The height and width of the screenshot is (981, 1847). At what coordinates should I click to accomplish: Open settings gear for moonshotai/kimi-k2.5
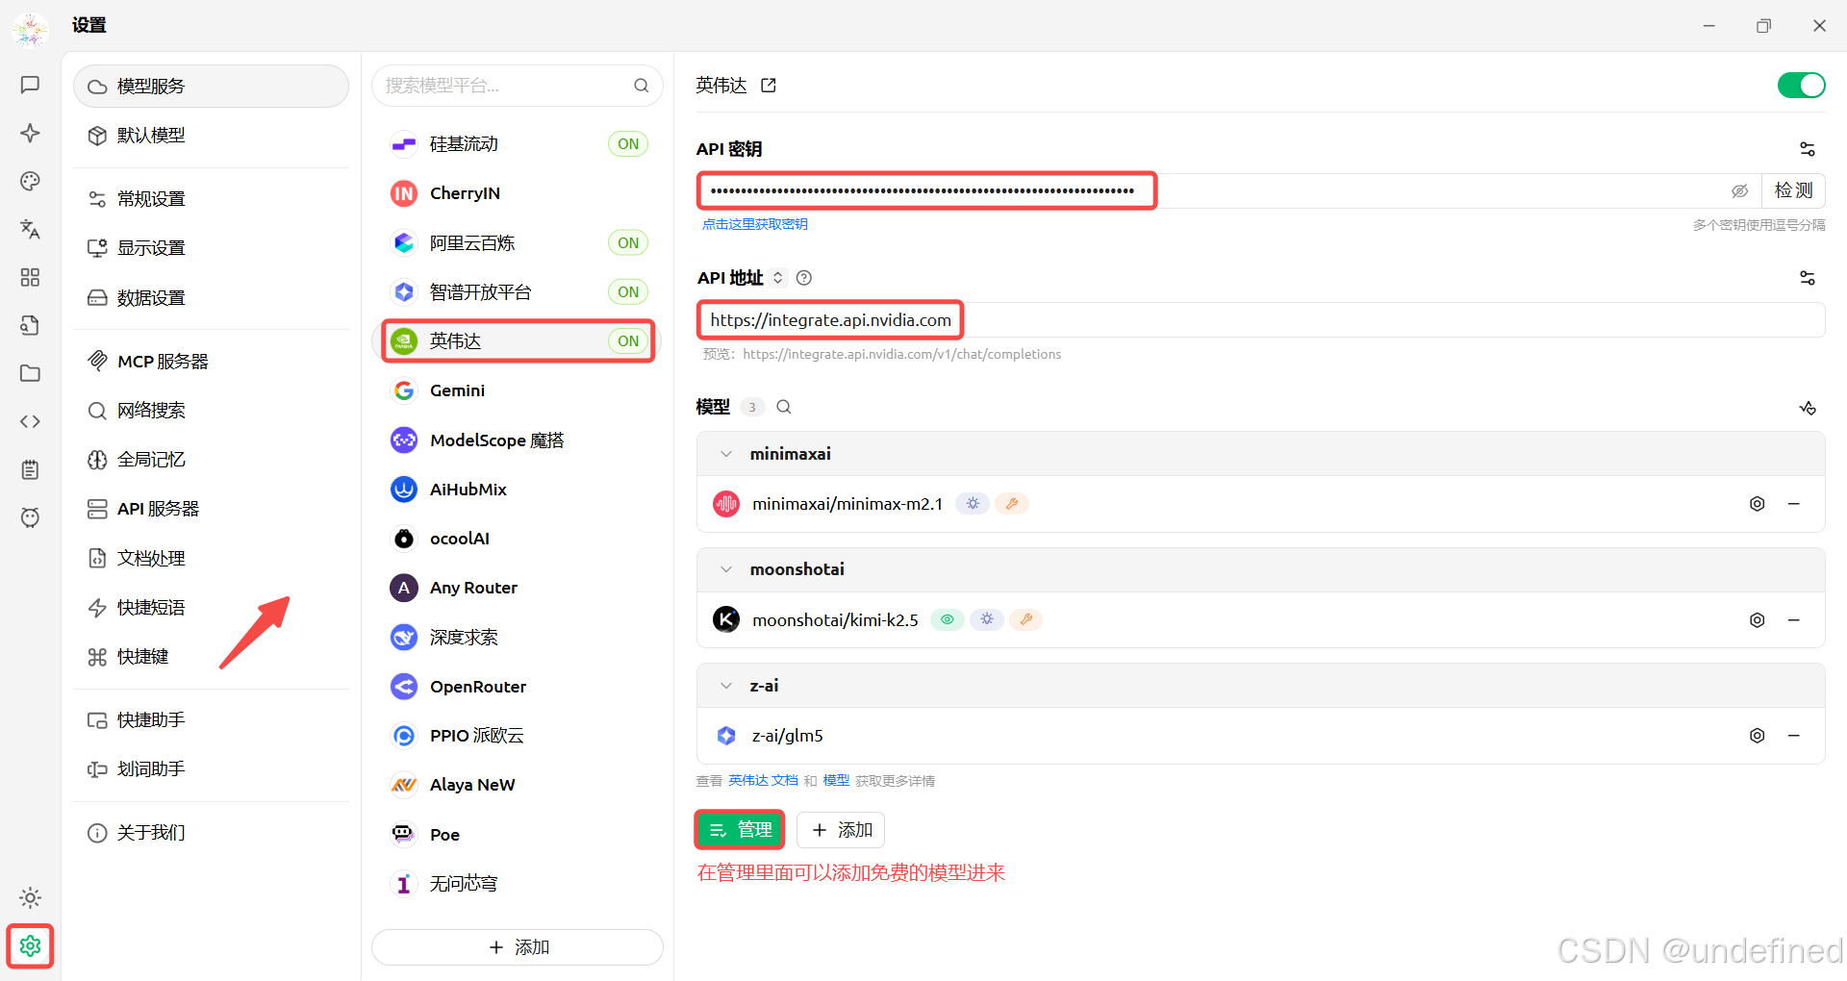coord(1757,620)
